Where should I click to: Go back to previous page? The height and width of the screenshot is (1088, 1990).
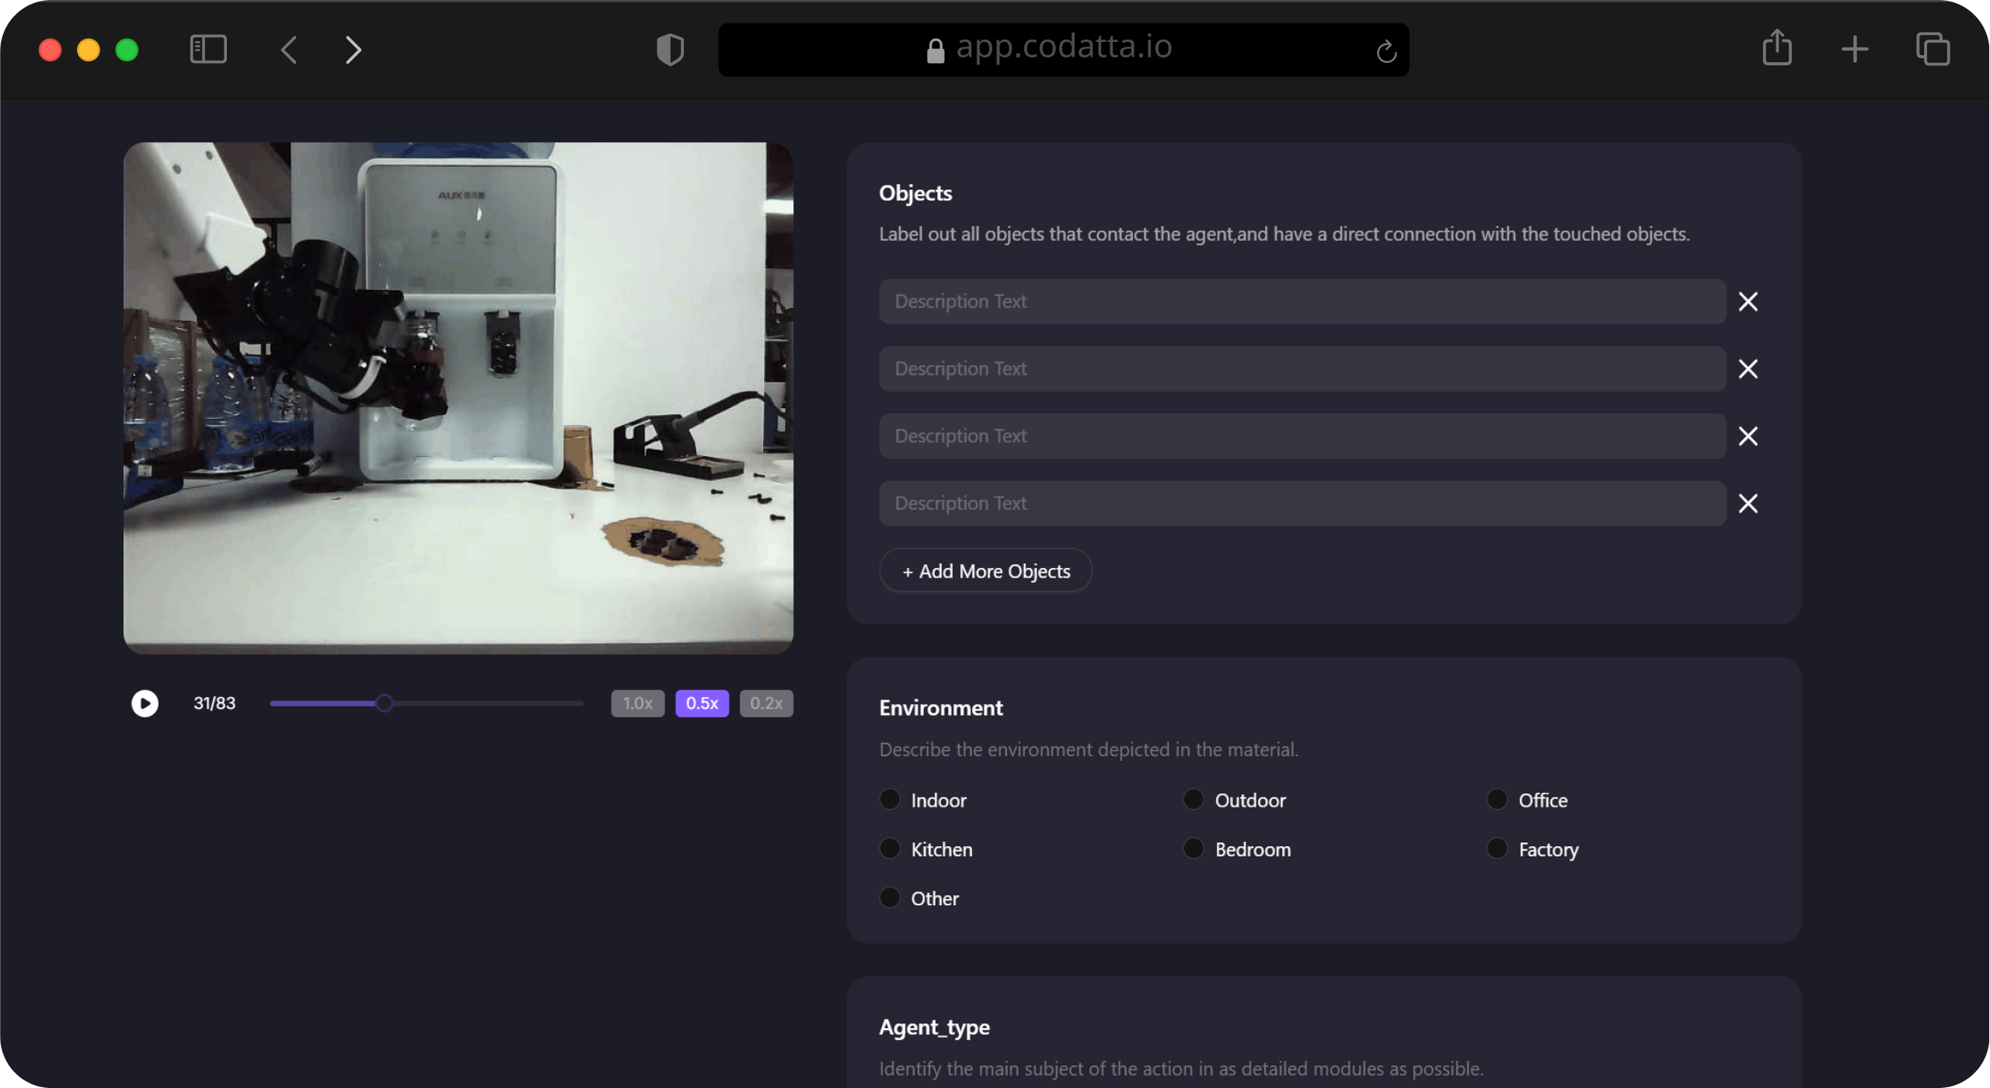click(289, 50)
